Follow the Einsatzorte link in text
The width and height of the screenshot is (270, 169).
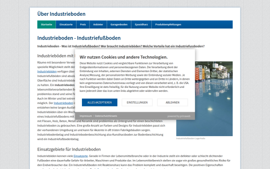tap(81, 156)
